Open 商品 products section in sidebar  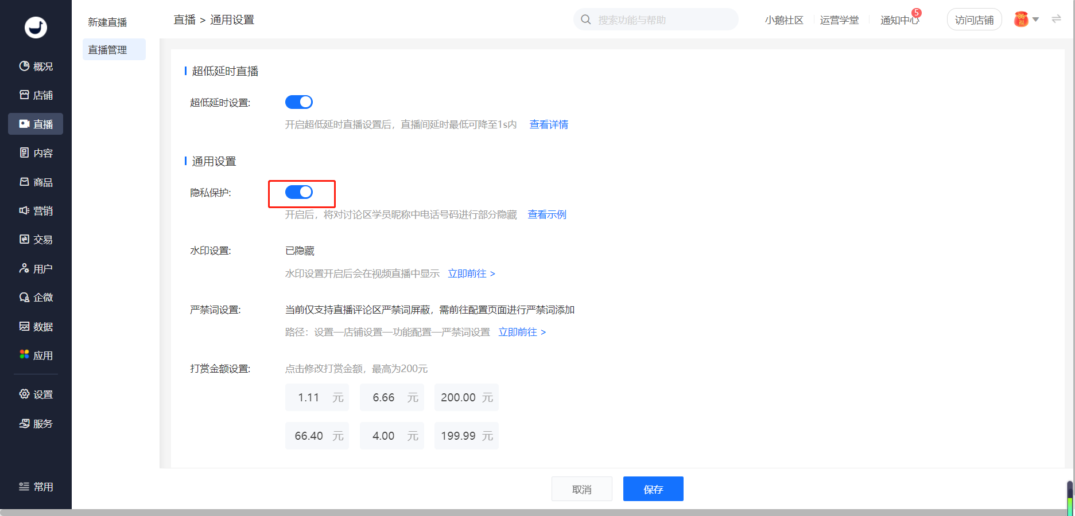click(x=36, y=182)
